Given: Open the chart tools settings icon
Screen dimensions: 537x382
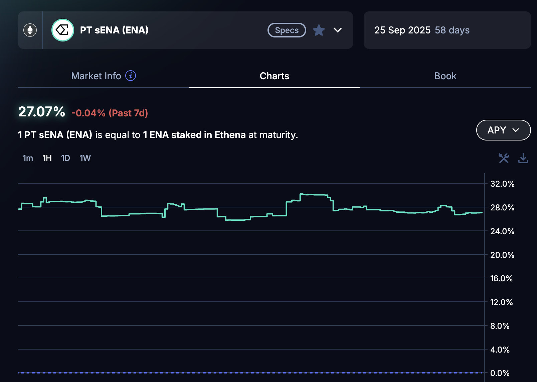Looking at the screenshot, I should 504,158.
